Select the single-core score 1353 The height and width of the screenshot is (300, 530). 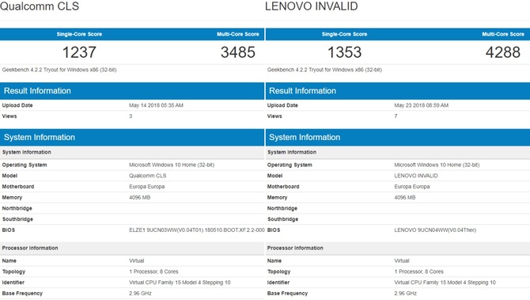[x=344, y=52]
